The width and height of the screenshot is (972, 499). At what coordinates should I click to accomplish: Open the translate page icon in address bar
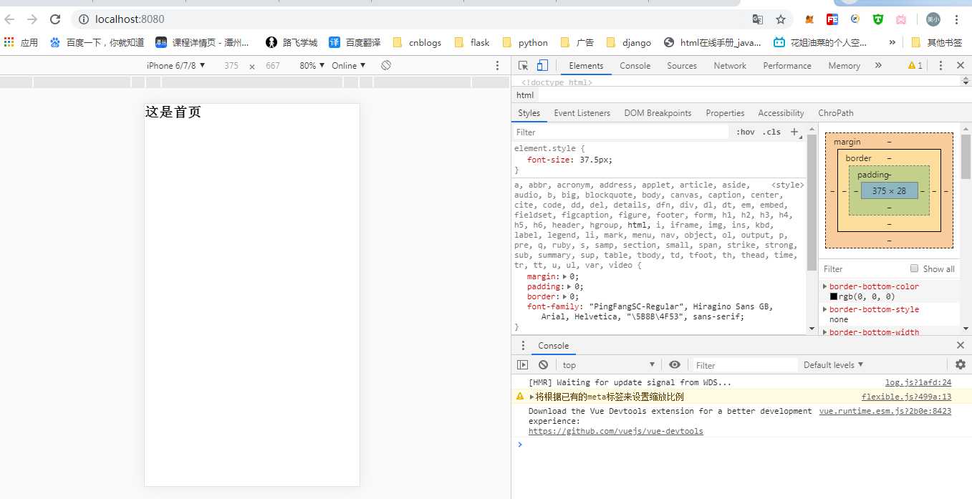pyautogui.click(x=757, y=19)
